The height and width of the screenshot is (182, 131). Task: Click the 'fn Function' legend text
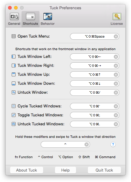(x=24, y=157)
